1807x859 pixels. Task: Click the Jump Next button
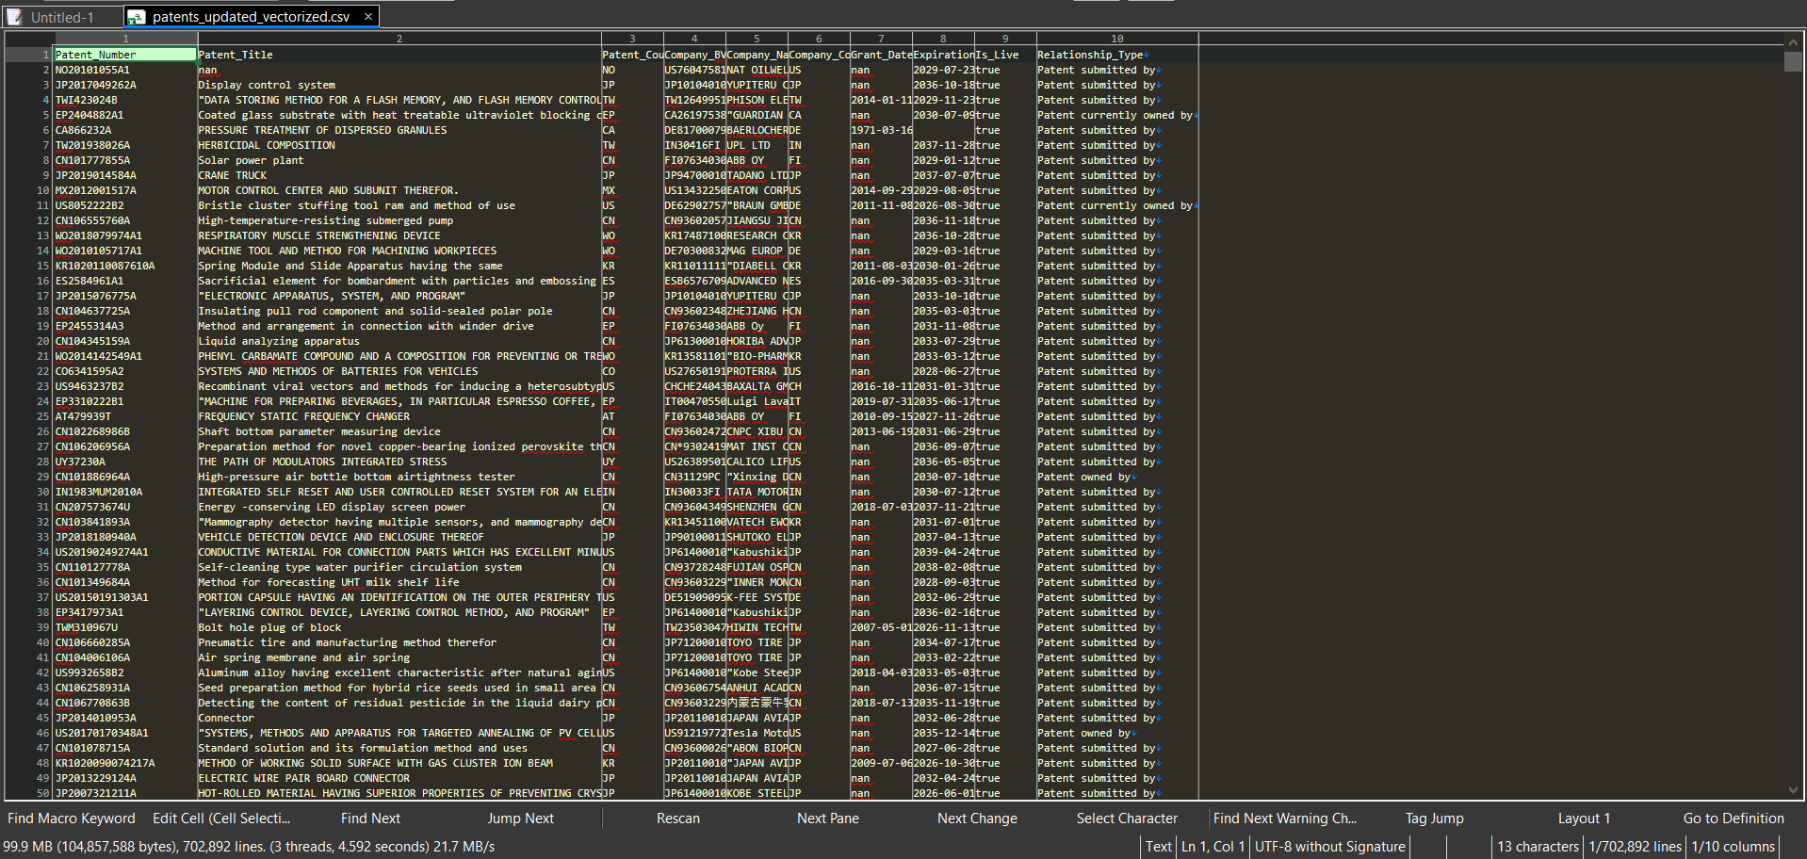(x=520, y=818)
